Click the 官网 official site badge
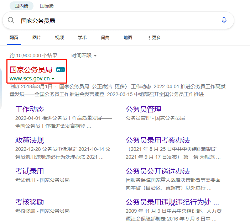This screenshot has height=223, width=250. pyautogui.click(x=61, y=70)
